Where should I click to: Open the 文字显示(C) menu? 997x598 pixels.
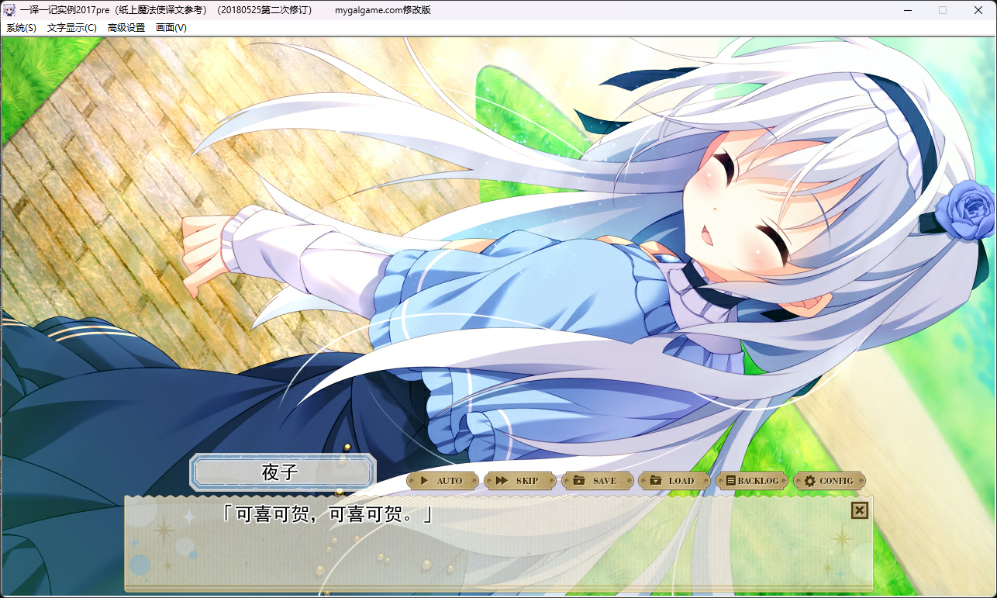[x=72, y=28]
